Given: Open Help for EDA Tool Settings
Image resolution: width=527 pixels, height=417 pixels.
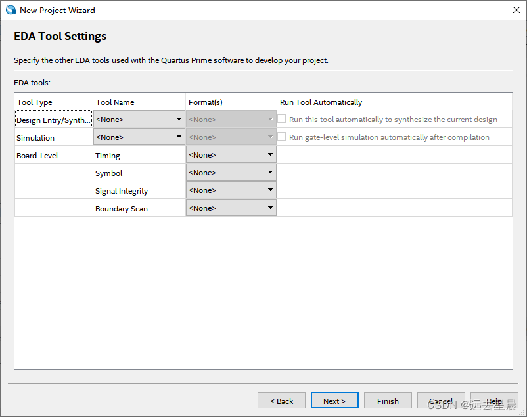Looking at the screenshot, I should coord(494,401).
